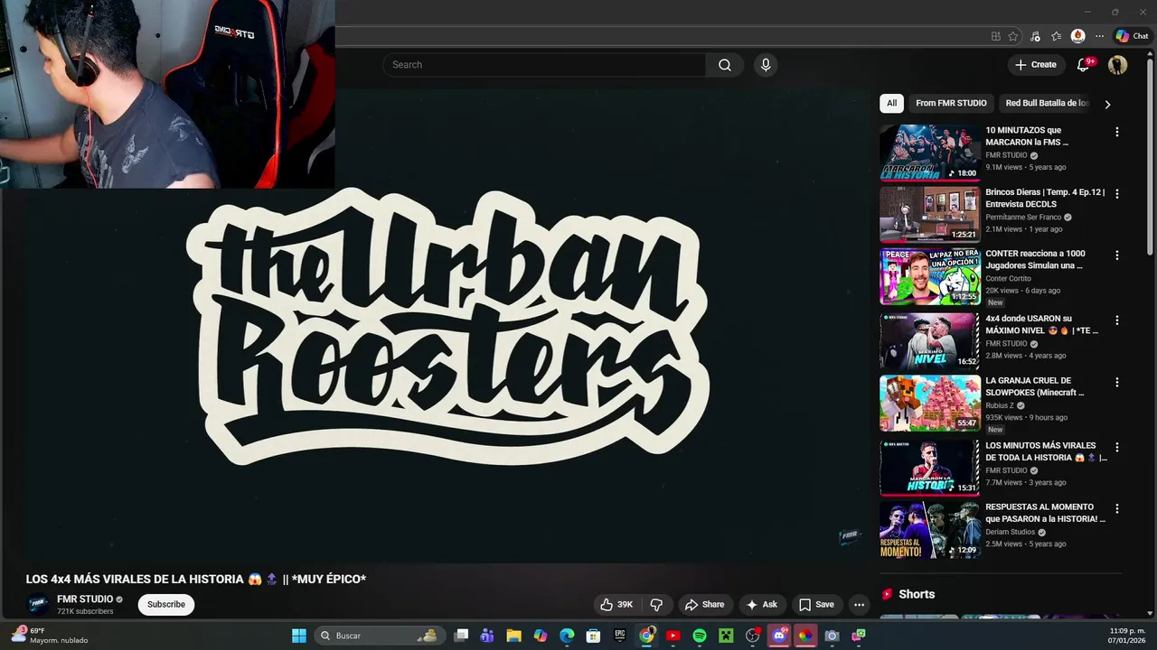Open options menu for 4x4 MÁXIMO NIVEL video
This screenshot has width=1157, height=650.
tap(1116, 320)
